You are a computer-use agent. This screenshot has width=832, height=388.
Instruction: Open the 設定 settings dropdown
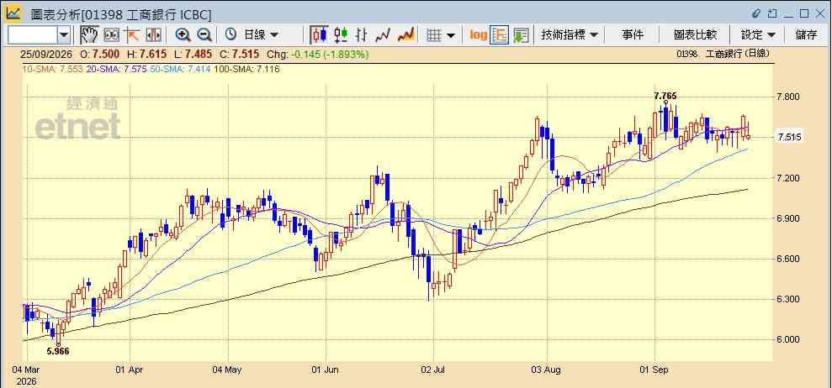(758, 35)
